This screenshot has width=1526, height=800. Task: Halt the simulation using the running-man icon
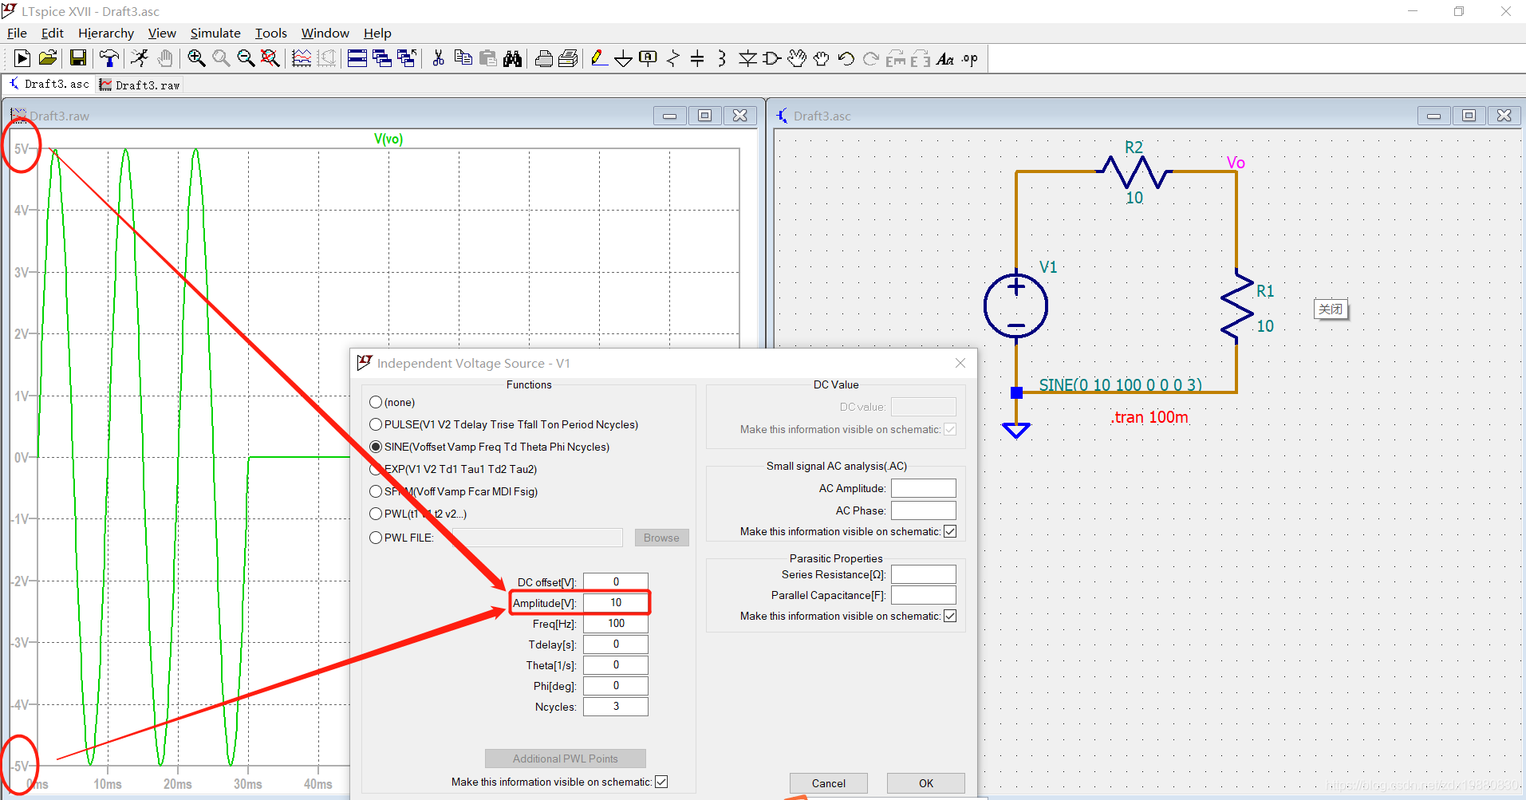(139, 57)
